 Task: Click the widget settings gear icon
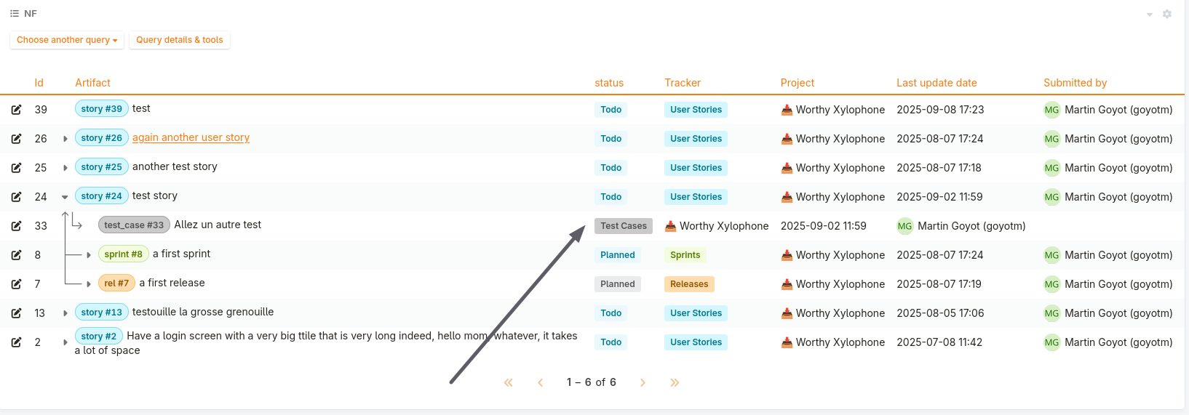click(1167, 14)
